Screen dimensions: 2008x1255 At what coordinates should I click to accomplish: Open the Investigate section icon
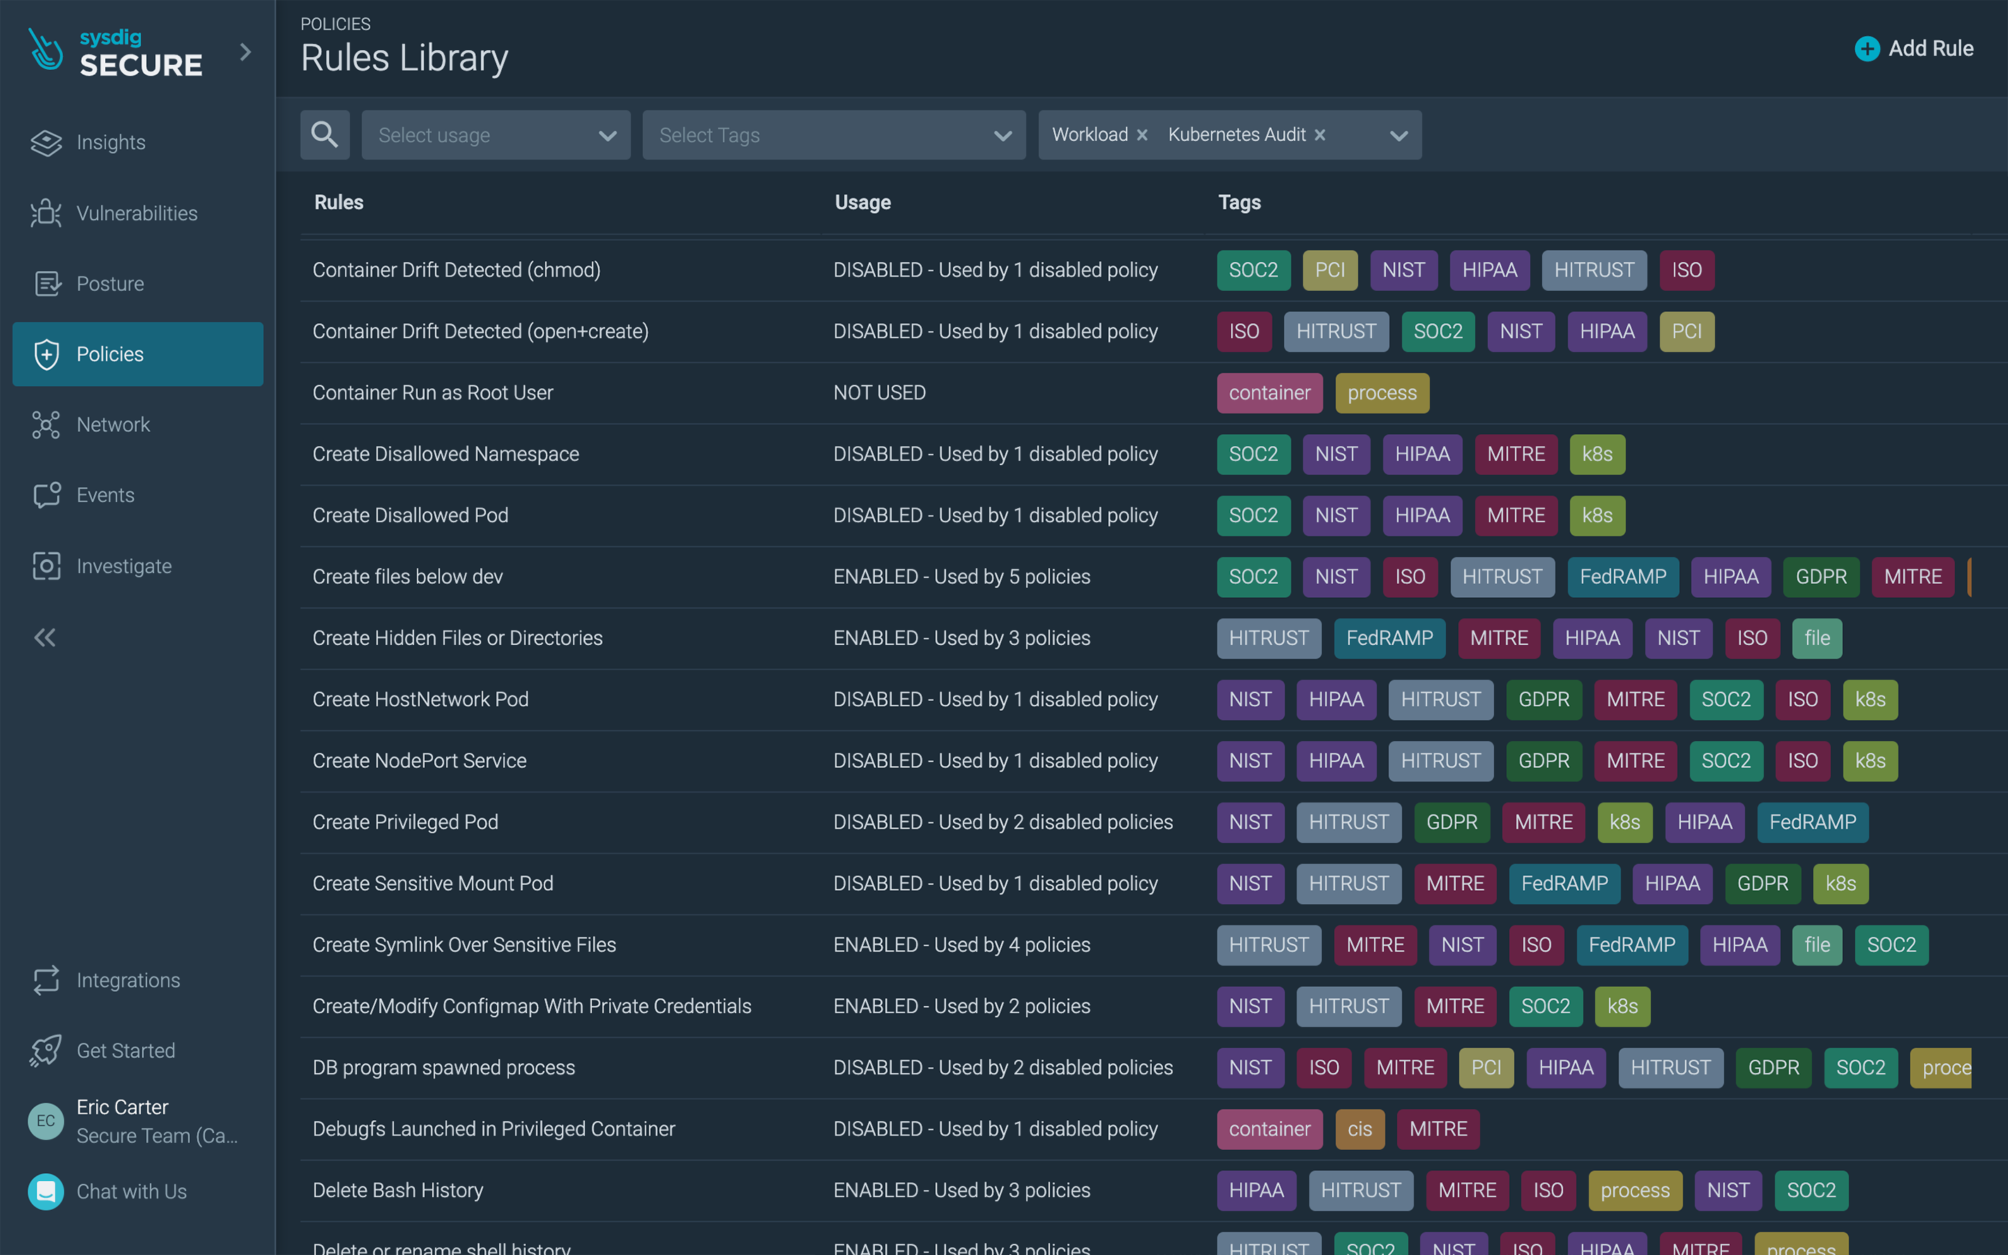click(x=47, y=566)
